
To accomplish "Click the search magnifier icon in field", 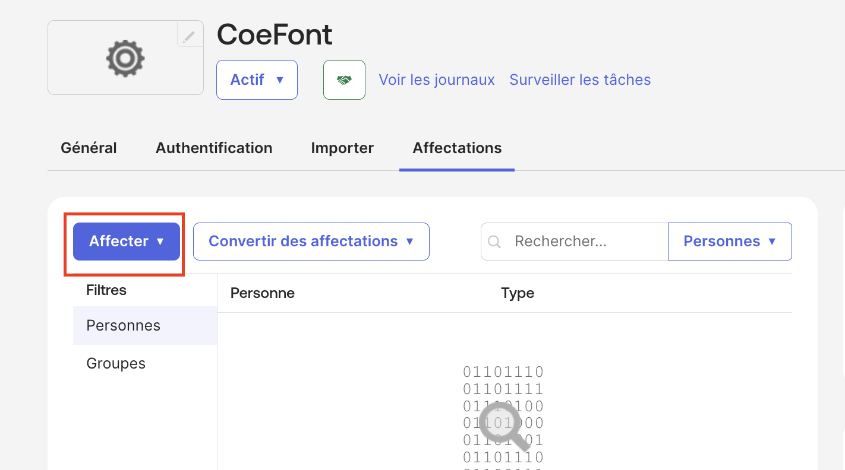I will [494, 242].
